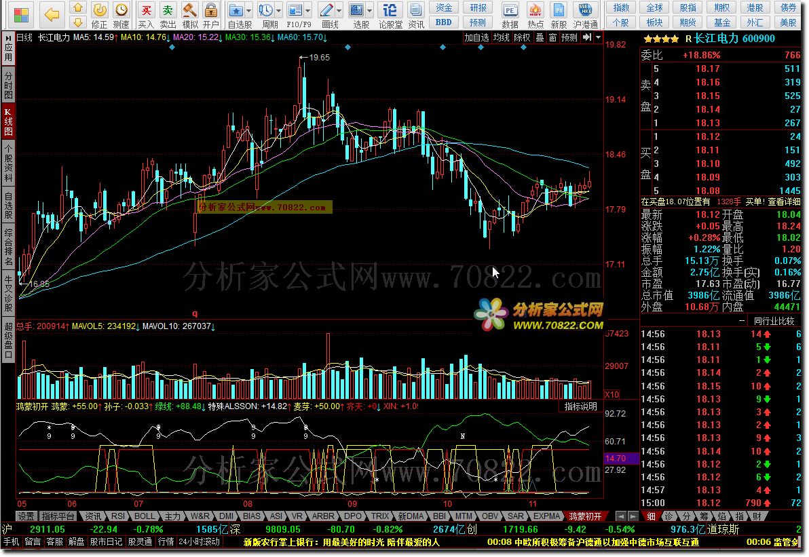Open the 热点 hot topics icon

coord(535,15)
